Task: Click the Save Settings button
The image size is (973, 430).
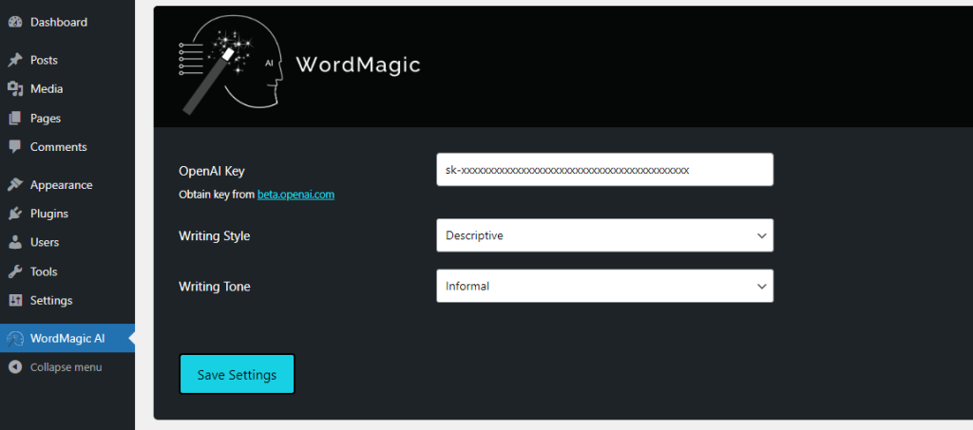Action: point(237,374)
